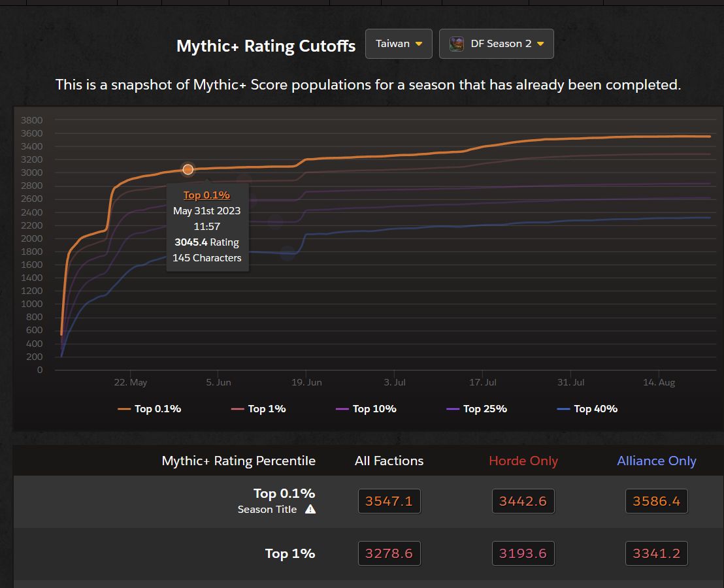Expand the DF Season 2 dropdown arrow

[540, 44]
